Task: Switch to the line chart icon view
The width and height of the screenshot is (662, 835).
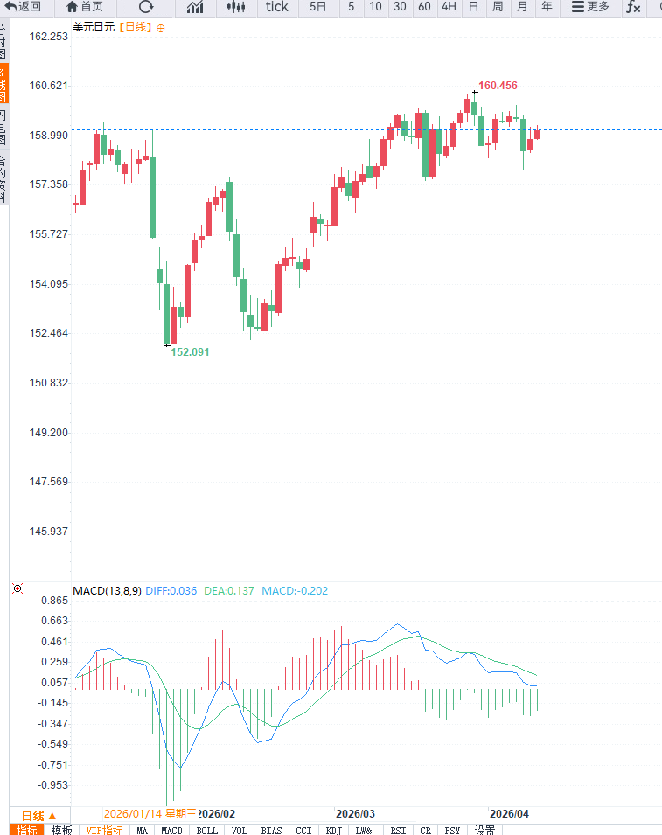Action: [x=196, y=7]
